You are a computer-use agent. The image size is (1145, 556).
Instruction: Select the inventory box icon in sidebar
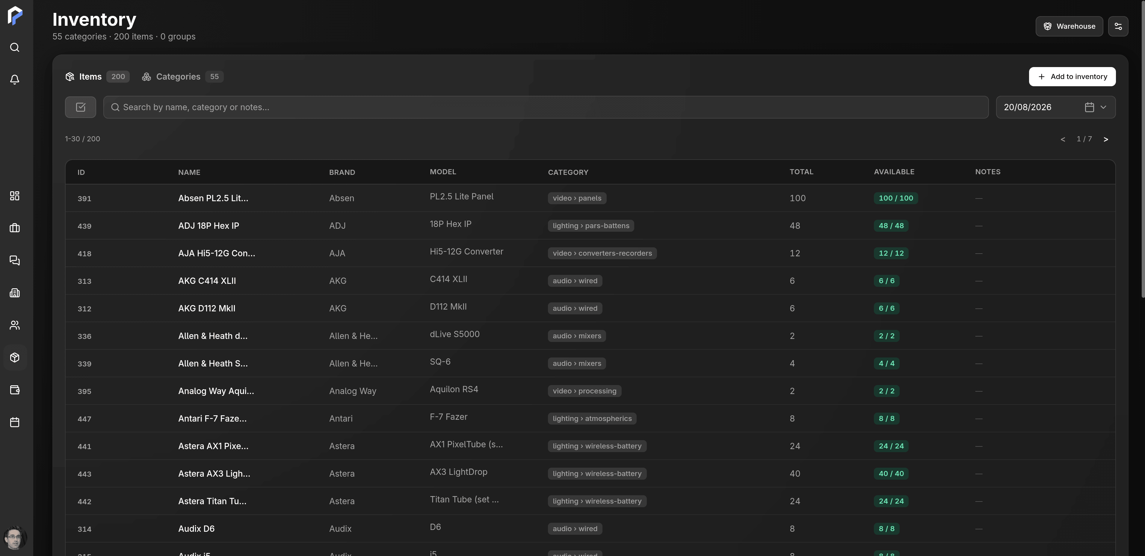(x=15, y=357)
